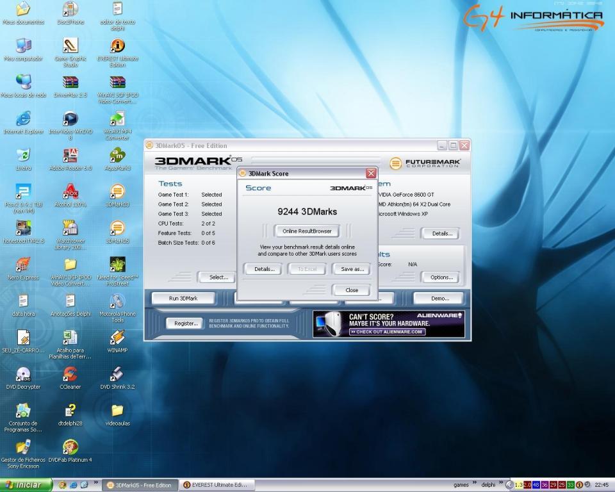The height and width of the screenshot is (492, 615).
Task: Select the data hora desktop file
Action: coord(23,305)
